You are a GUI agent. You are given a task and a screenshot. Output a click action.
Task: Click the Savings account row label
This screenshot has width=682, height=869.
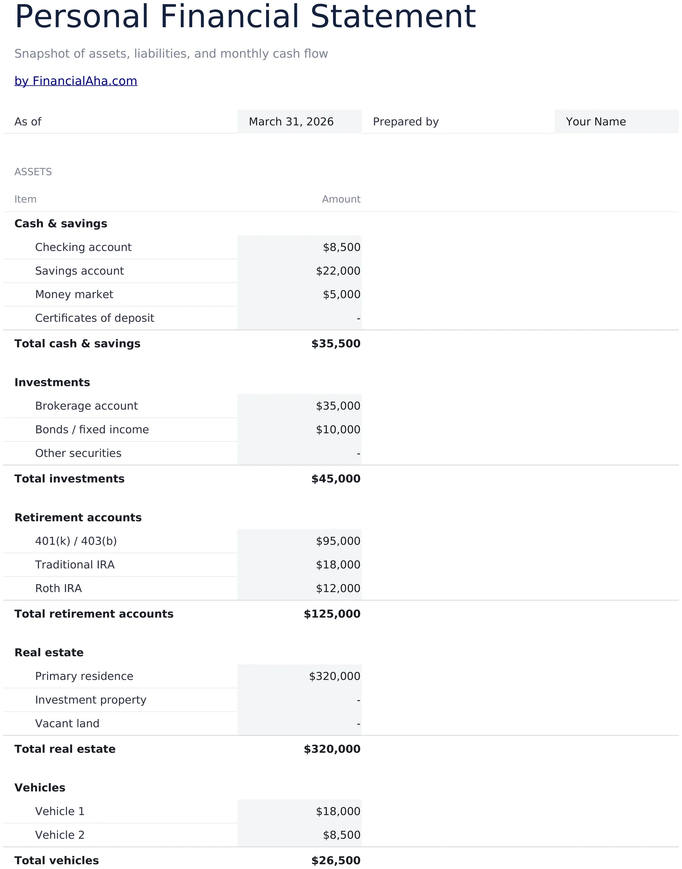pos(79,271)
